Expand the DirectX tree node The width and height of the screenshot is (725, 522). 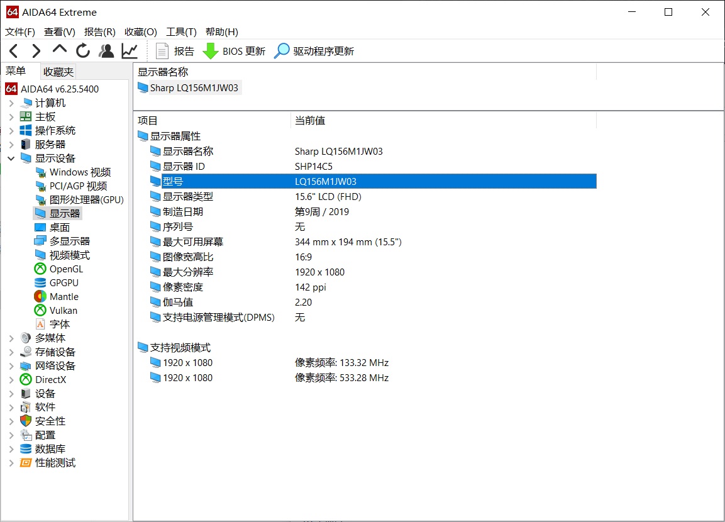(x=11, y=380)
